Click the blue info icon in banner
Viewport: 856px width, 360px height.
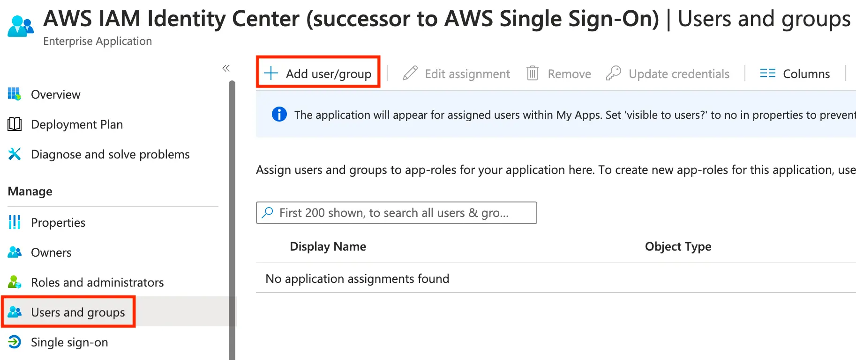tap(279, 114)
